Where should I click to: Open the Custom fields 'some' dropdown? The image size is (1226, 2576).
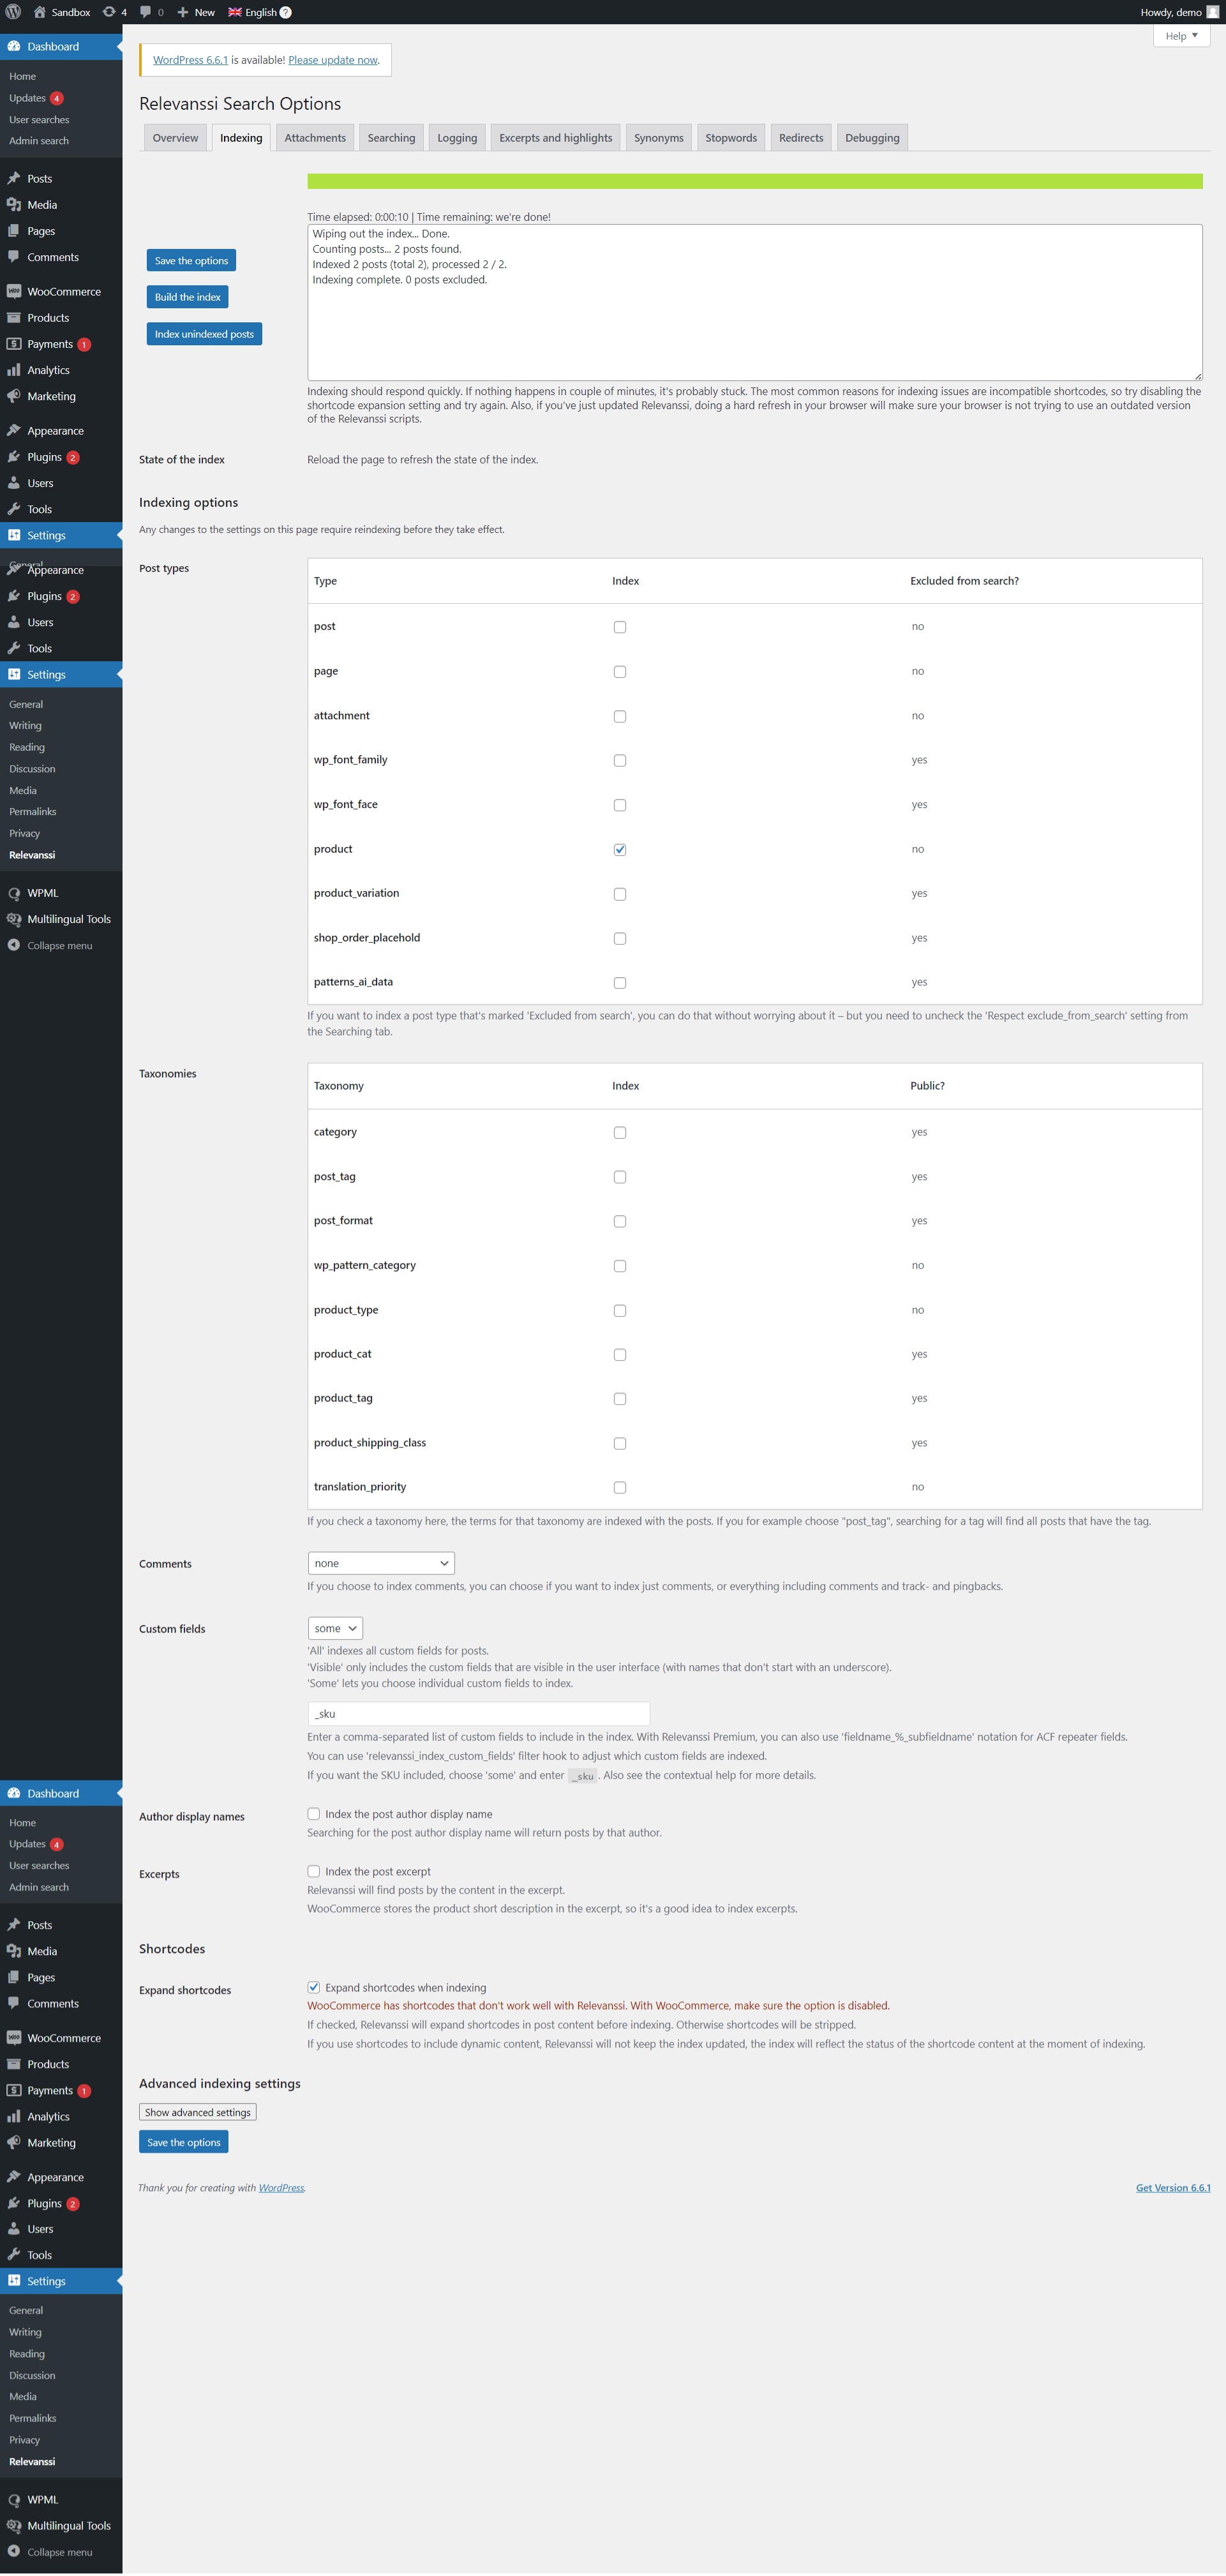335,1628
